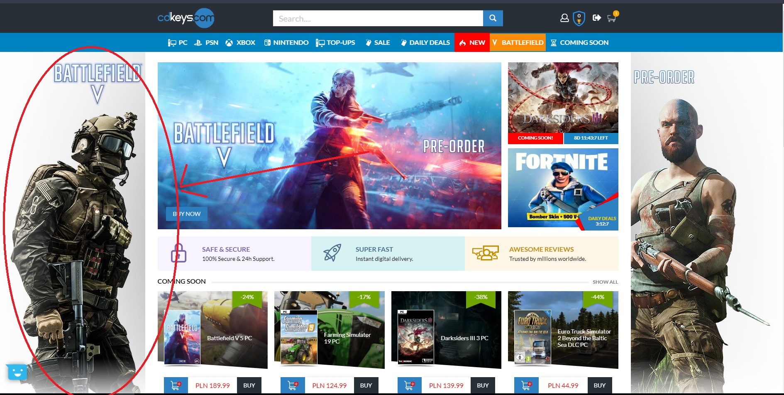Click BUY for Darksiders III 3 PC
This screenshot has width=784, height=395.
pos(483,385)
